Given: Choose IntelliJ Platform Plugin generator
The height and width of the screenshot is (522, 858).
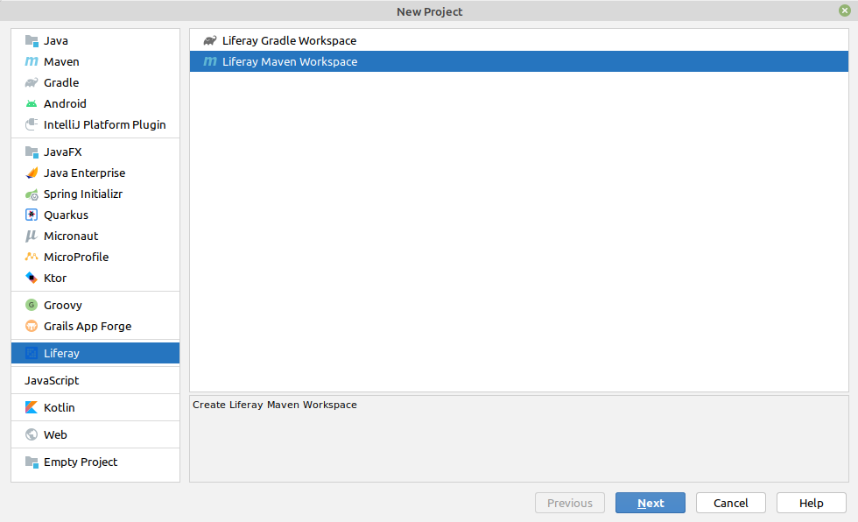Looking at the screenshot, I should click(x=95, y=124).
